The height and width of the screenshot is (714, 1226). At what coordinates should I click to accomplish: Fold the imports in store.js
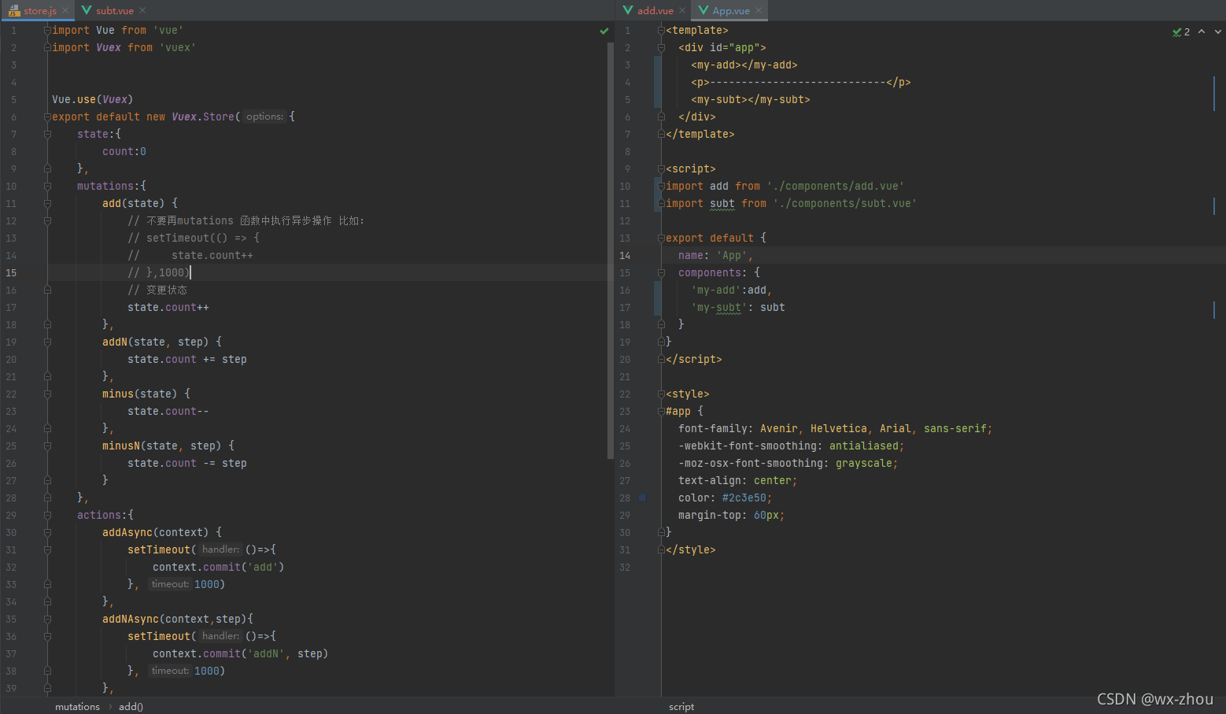[47, 30]
